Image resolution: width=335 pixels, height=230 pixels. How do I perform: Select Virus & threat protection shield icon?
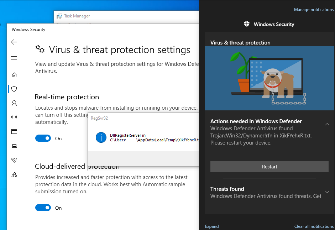[x=14, y=89]
